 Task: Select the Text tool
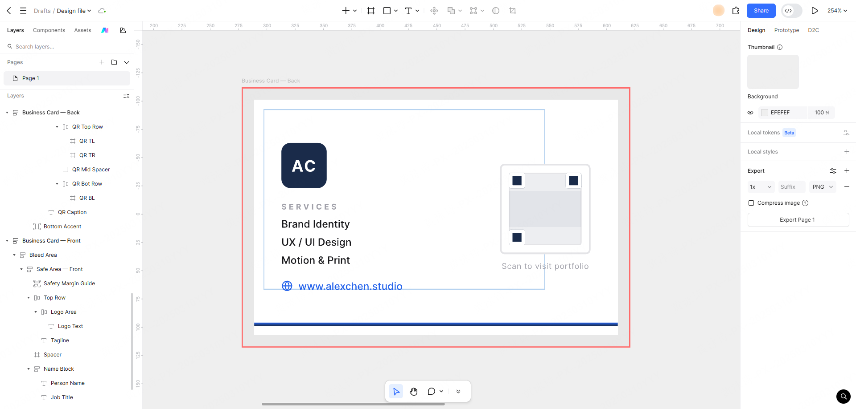coord(408,11)
